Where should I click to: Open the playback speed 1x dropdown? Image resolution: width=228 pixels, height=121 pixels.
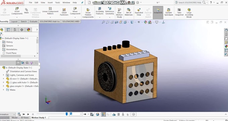pyautogui.click(x=76, y=114)
